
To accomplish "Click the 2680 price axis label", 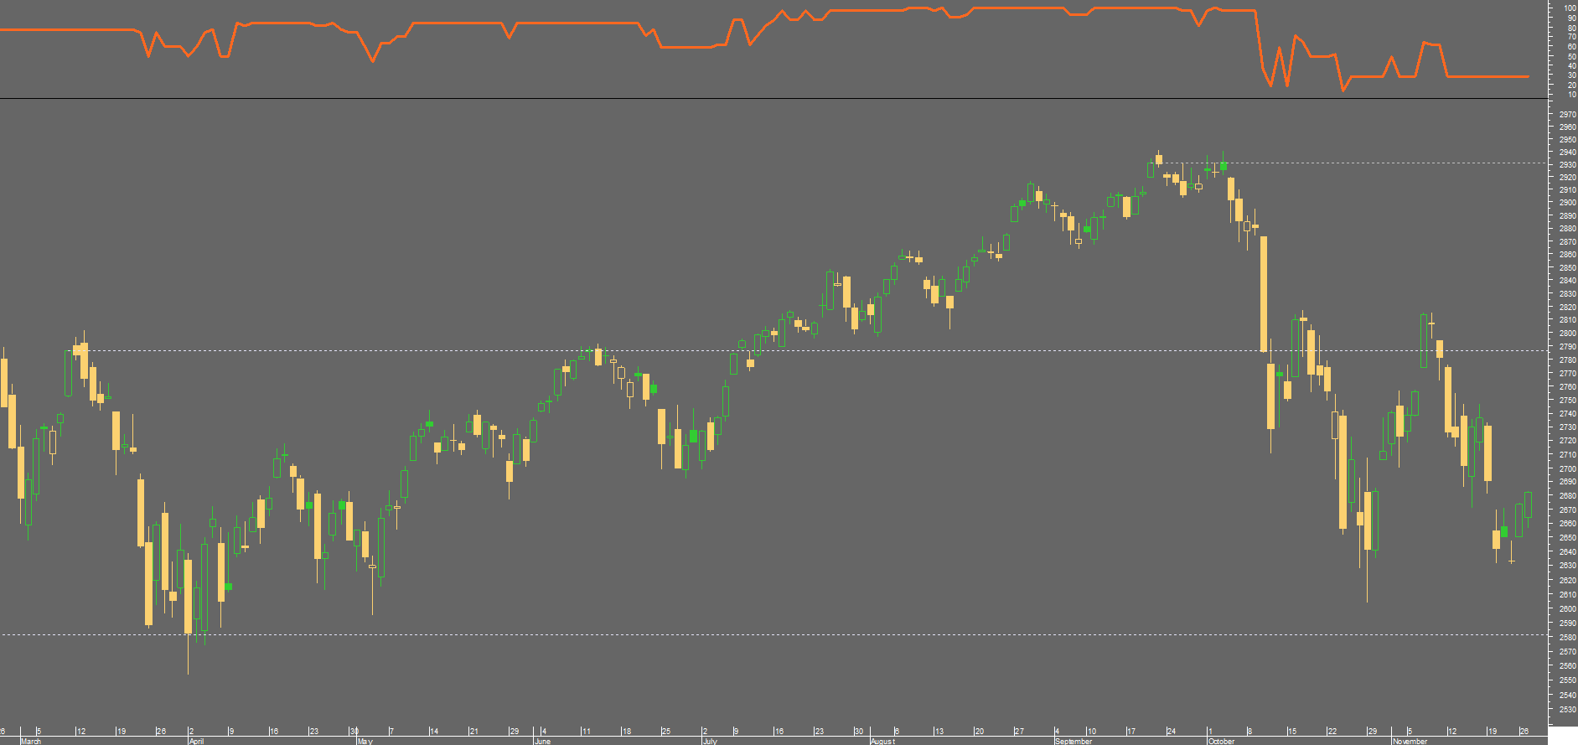I will [x=1567, y=496].
